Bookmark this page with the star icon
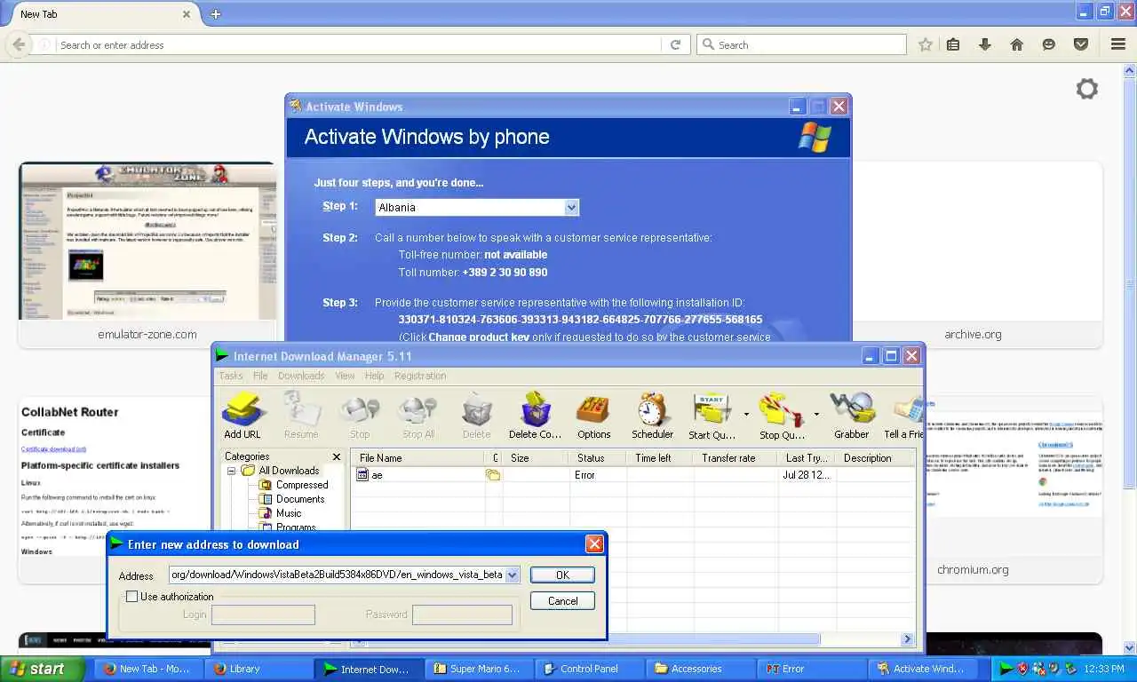Image resolution: width=1137 pixels, height=682 pixels. pos(926,44)
